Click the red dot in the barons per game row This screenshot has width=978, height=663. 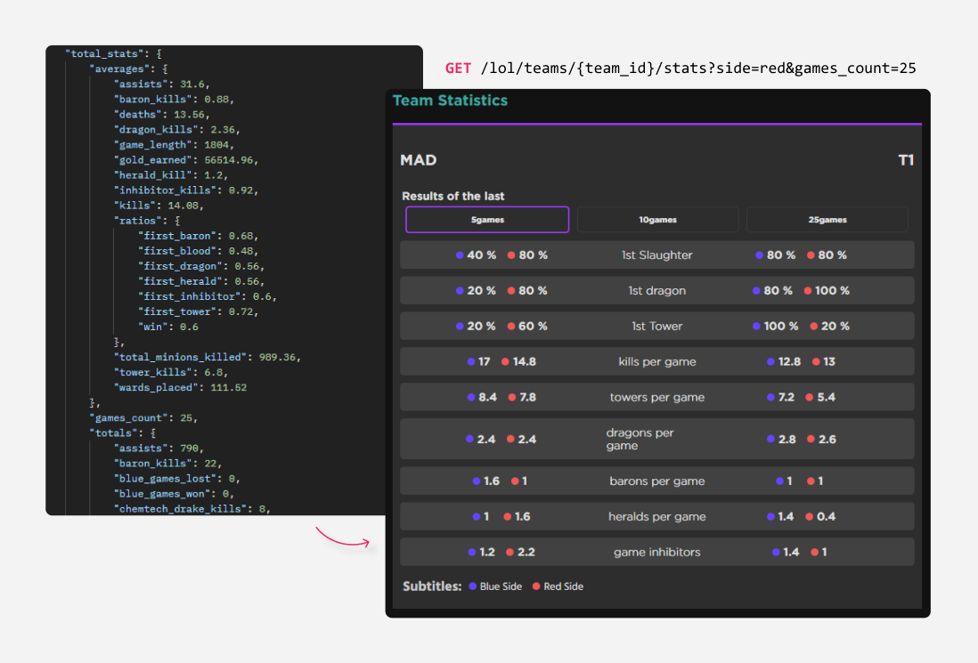[513, 481]
